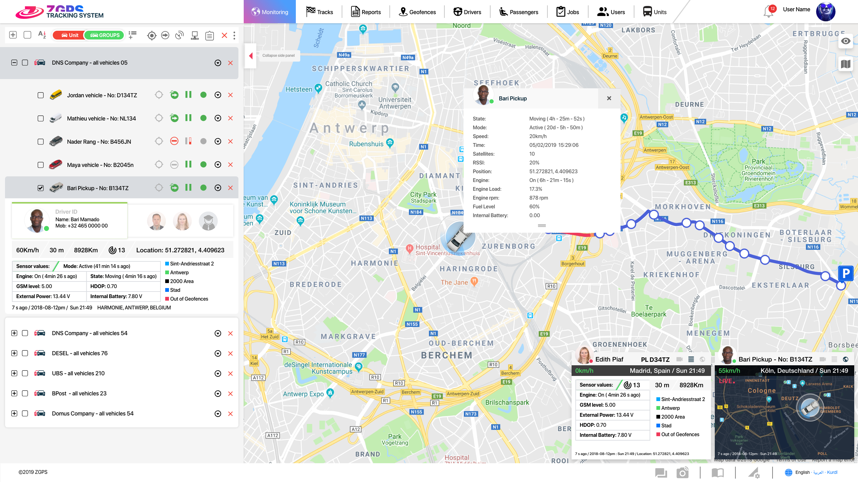Collapse the DNS Company all vehicles 05 group
Viewport: 858px width, 482px height.
pos(14,62)
